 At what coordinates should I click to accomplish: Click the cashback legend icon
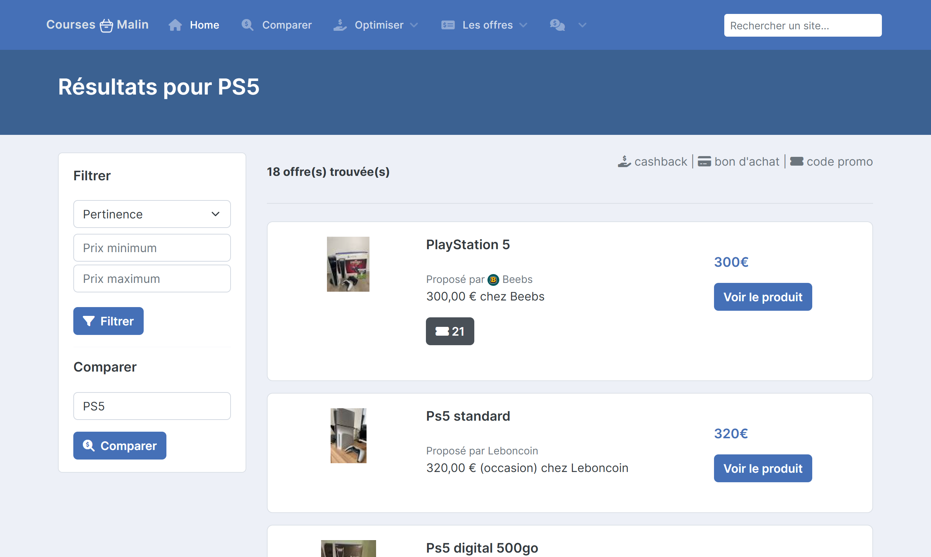point(624,161)
